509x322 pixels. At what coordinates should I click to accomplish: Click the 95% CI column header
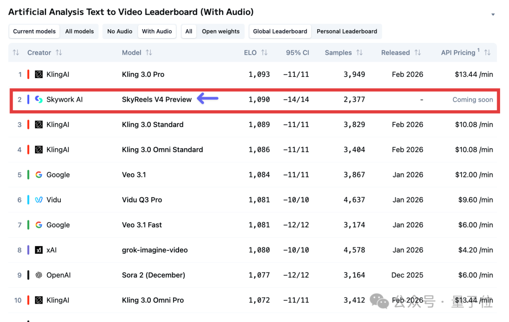(297, 53)
